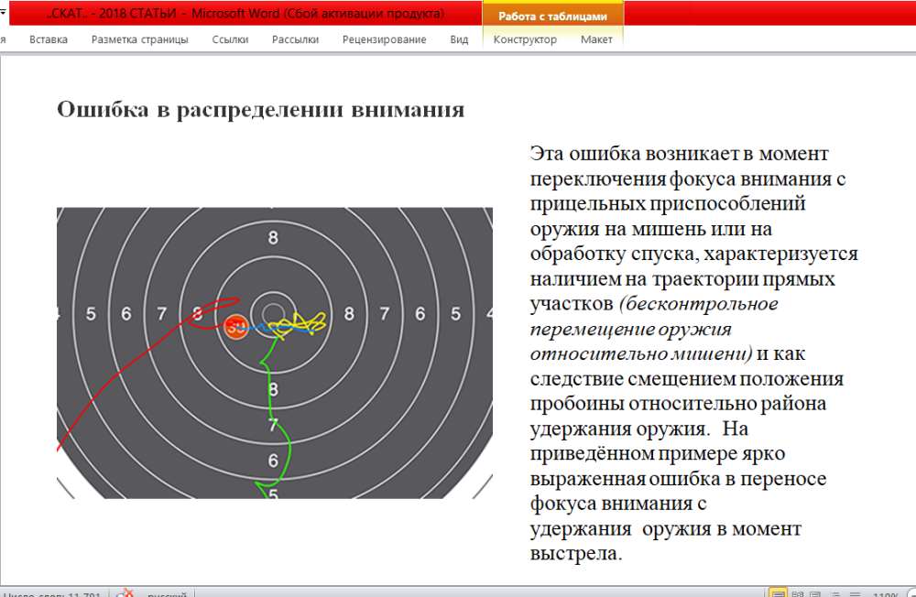Viewport: 916px width, 597px height.
Task: Click the final word "выстрела."
Action: click(x=576, y=554)
